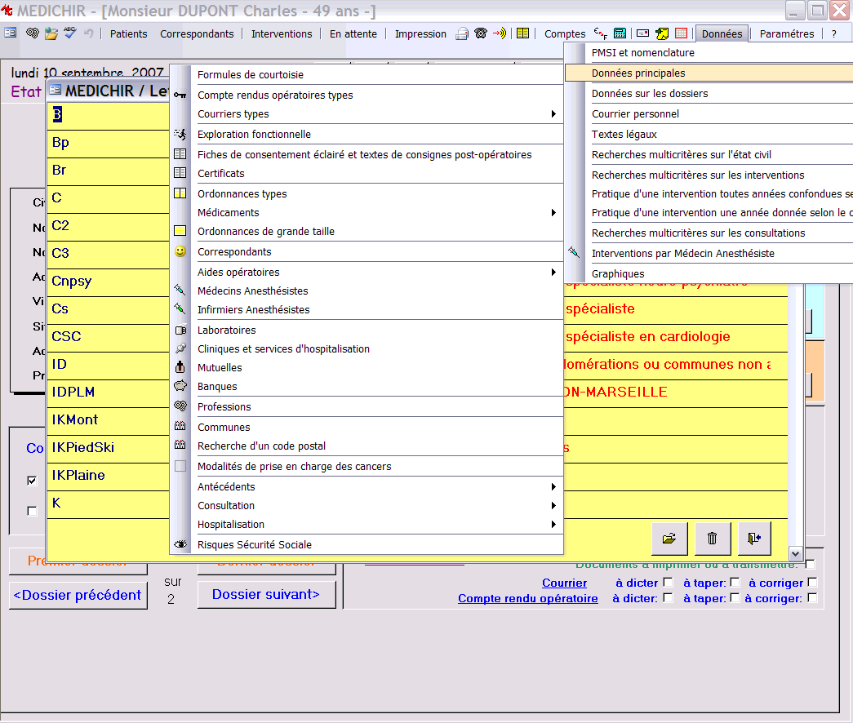Open the Comptes menu
The width and height of the screenshot is (853, 723).
tap(565, 33)
